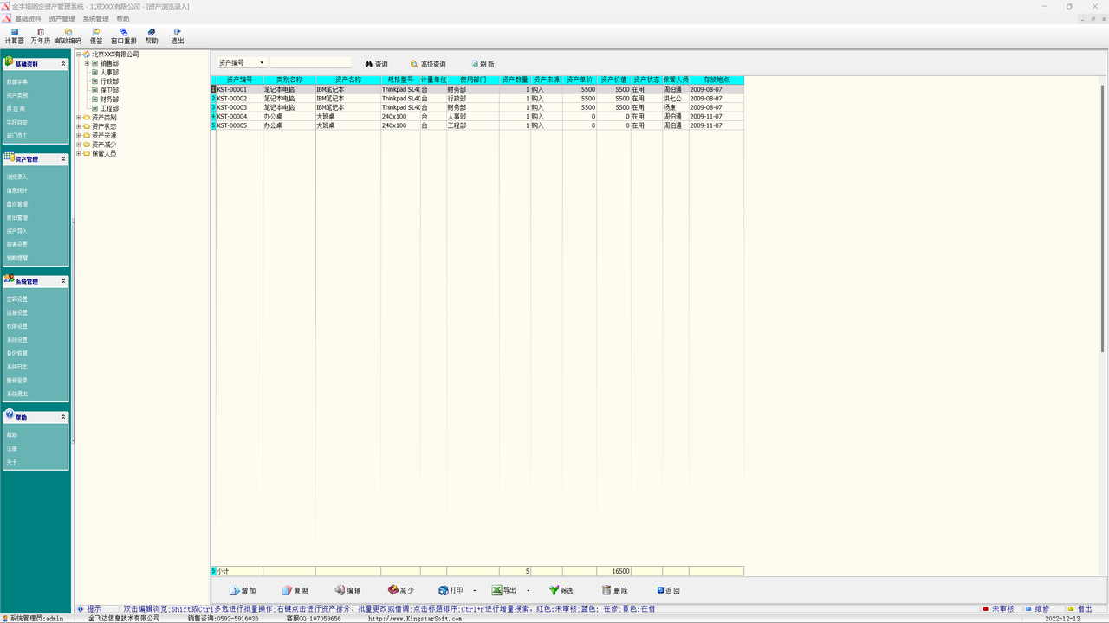The height and width of the screenshot is (623, 1109).
Task: Expand the 保管人员 tree node
Action: coord(79,154)
